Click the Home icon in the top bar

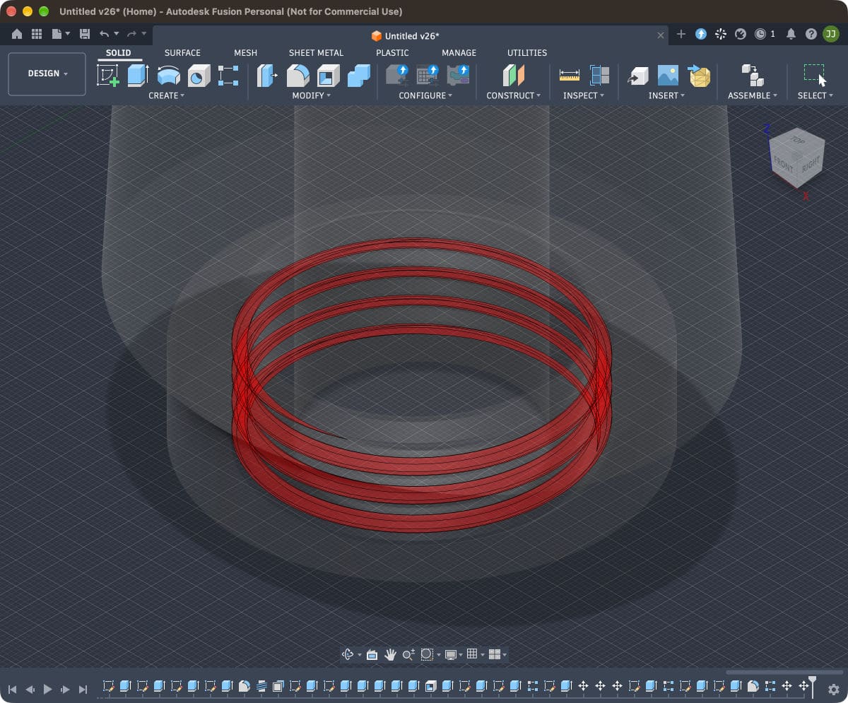[17, 34]
